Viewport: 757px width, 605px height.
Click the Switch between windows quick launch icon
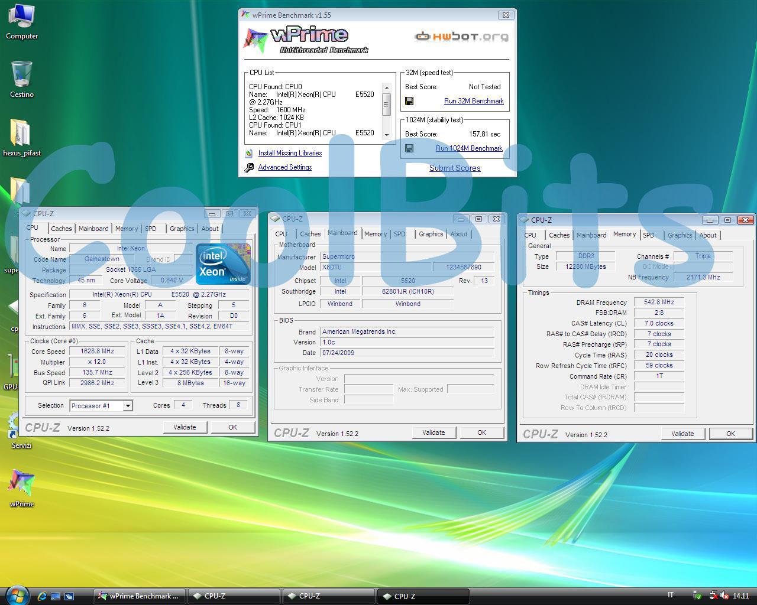(69, 596)
